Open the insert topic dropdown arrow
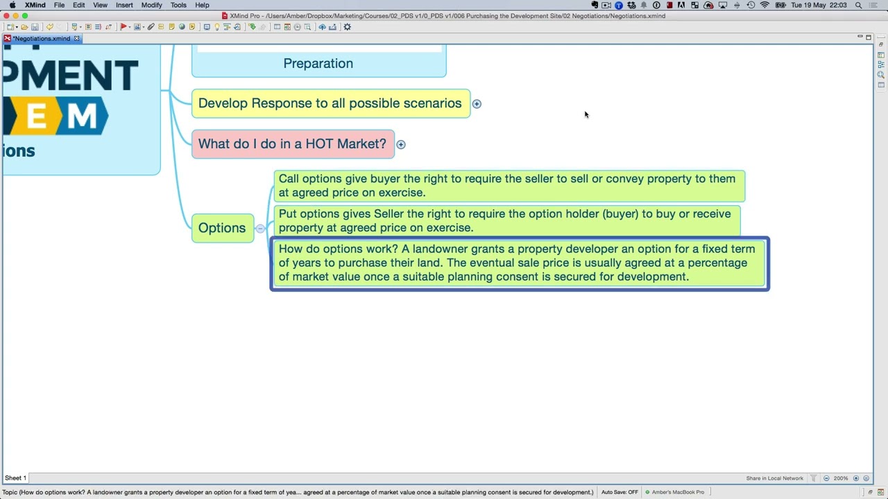 pyautogui.click(x=81, y=27)
